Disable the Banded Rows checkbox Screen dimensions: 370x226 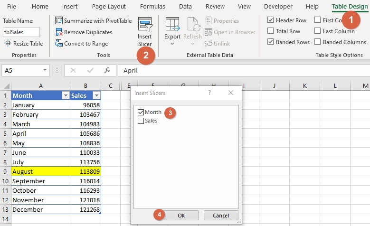click(270, 42)
